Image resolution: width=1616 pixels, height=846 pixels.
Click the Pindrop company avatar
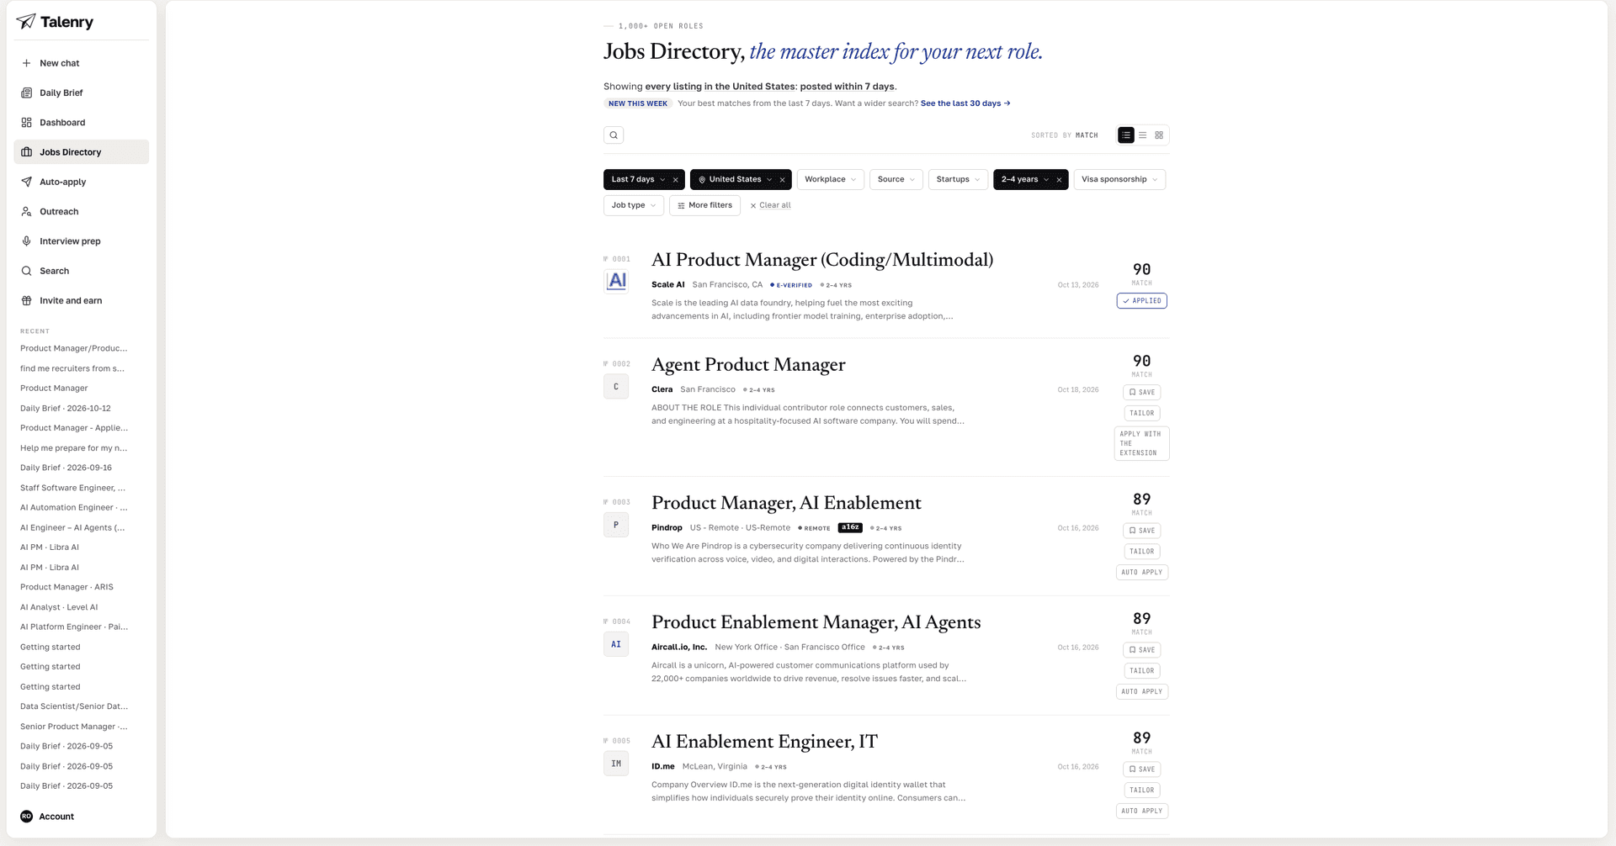[616, 525]
